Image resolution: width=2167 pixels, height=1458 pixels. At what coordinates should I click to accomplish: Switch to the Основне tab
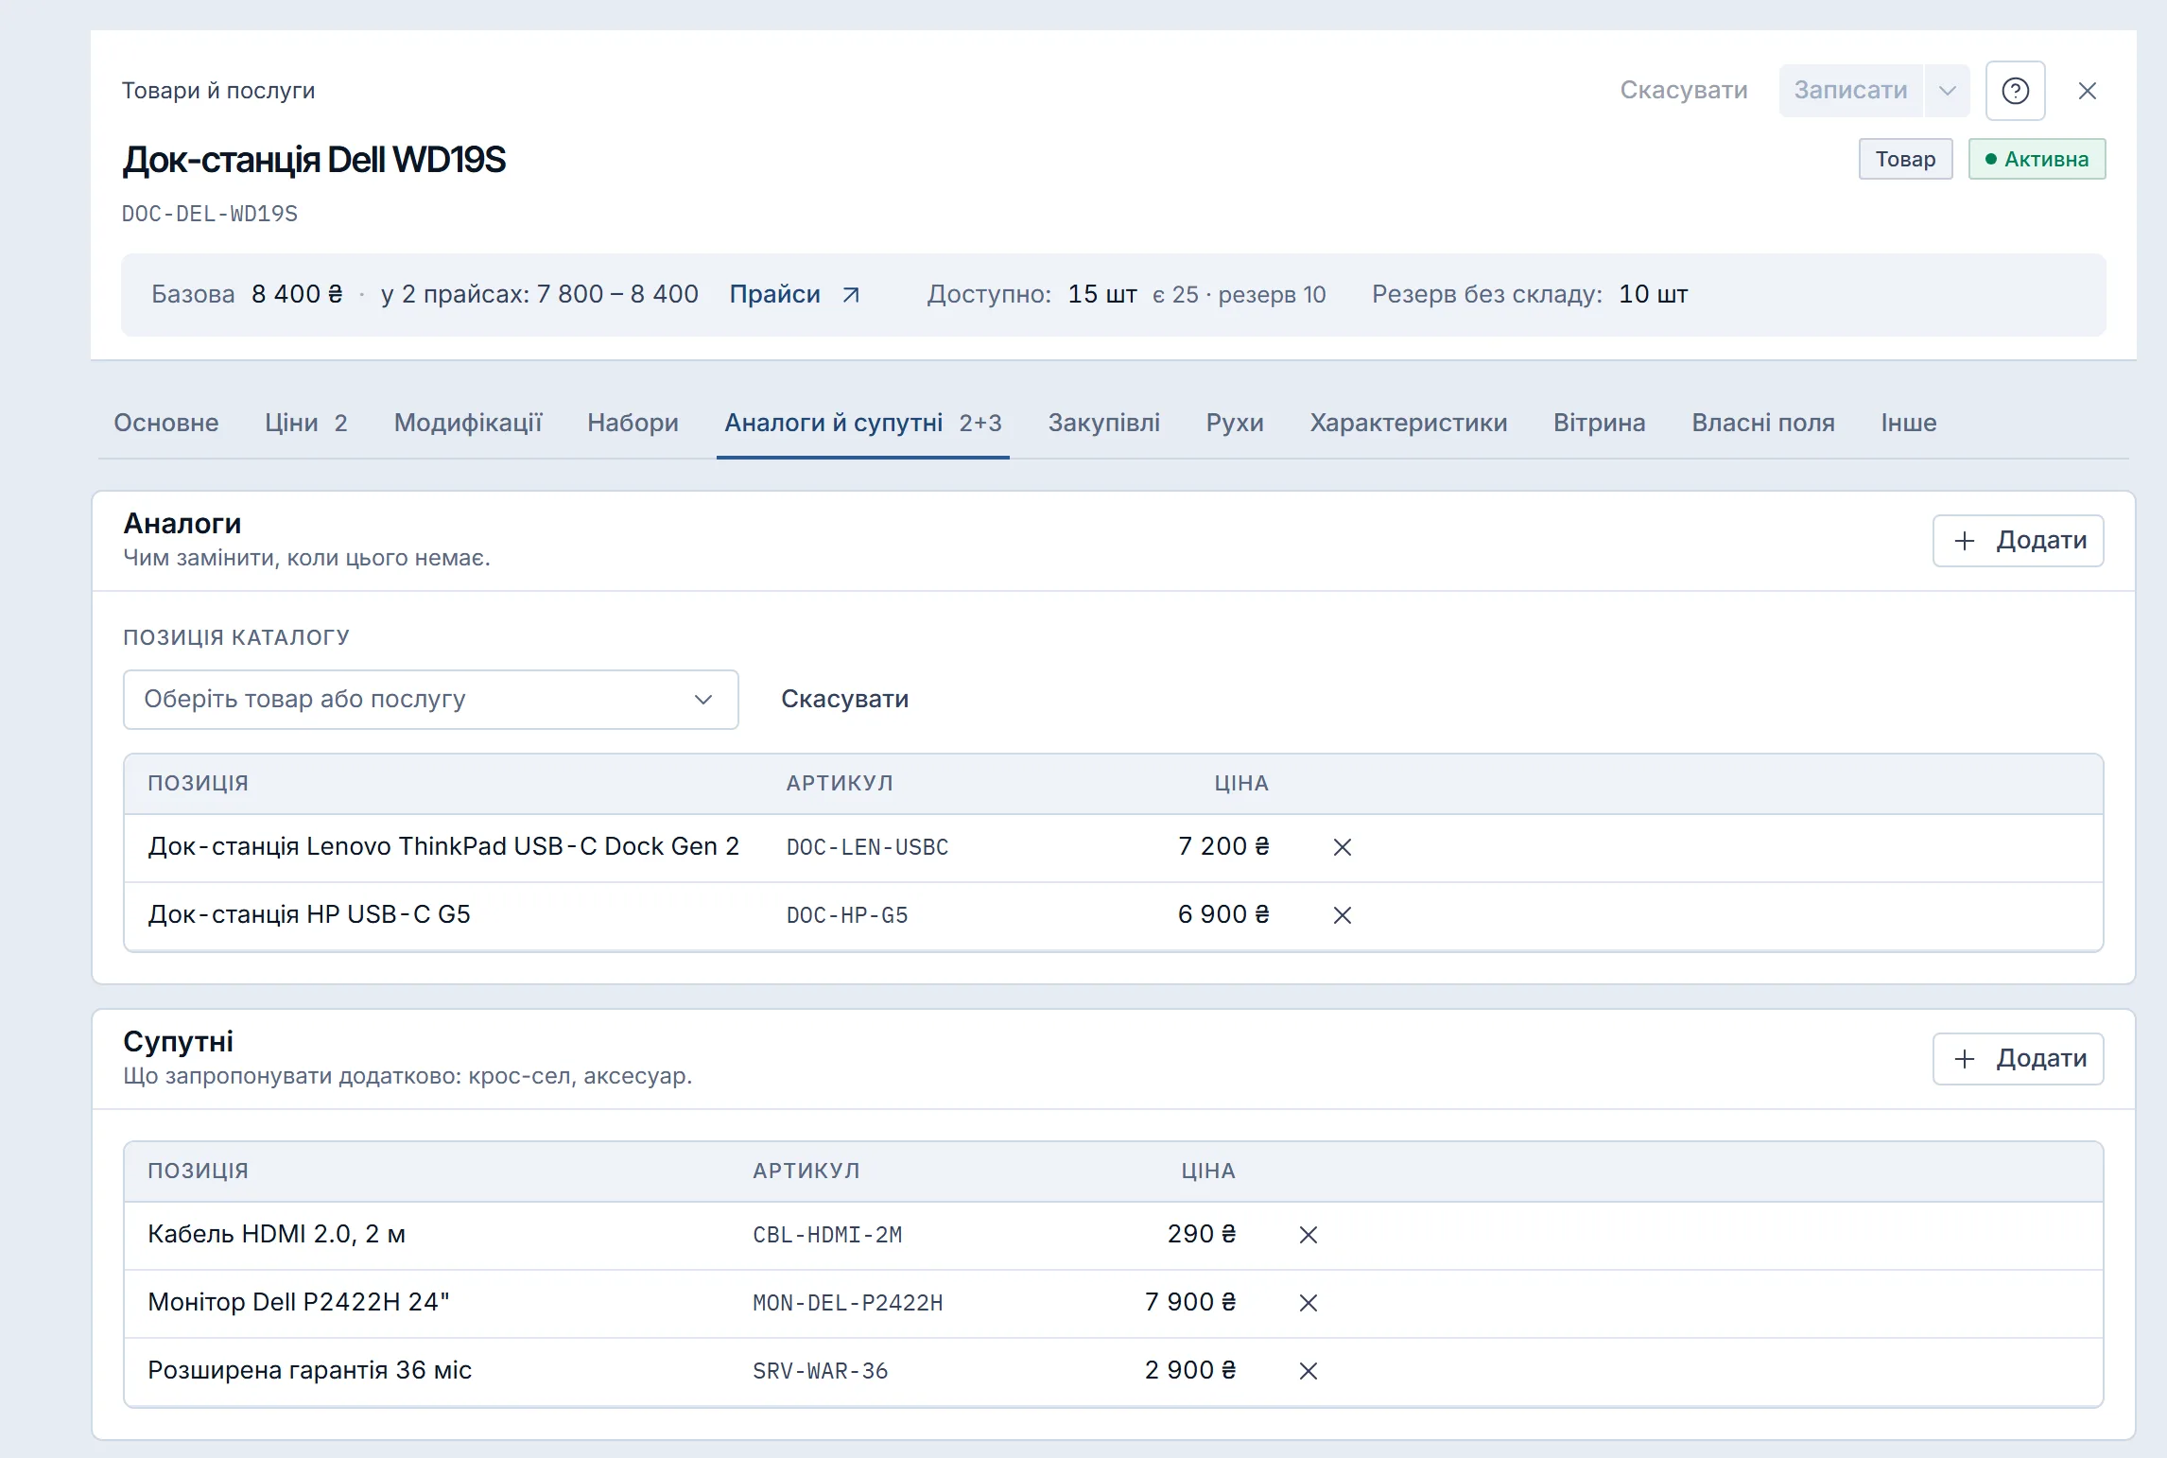click(x=166, y=423)
